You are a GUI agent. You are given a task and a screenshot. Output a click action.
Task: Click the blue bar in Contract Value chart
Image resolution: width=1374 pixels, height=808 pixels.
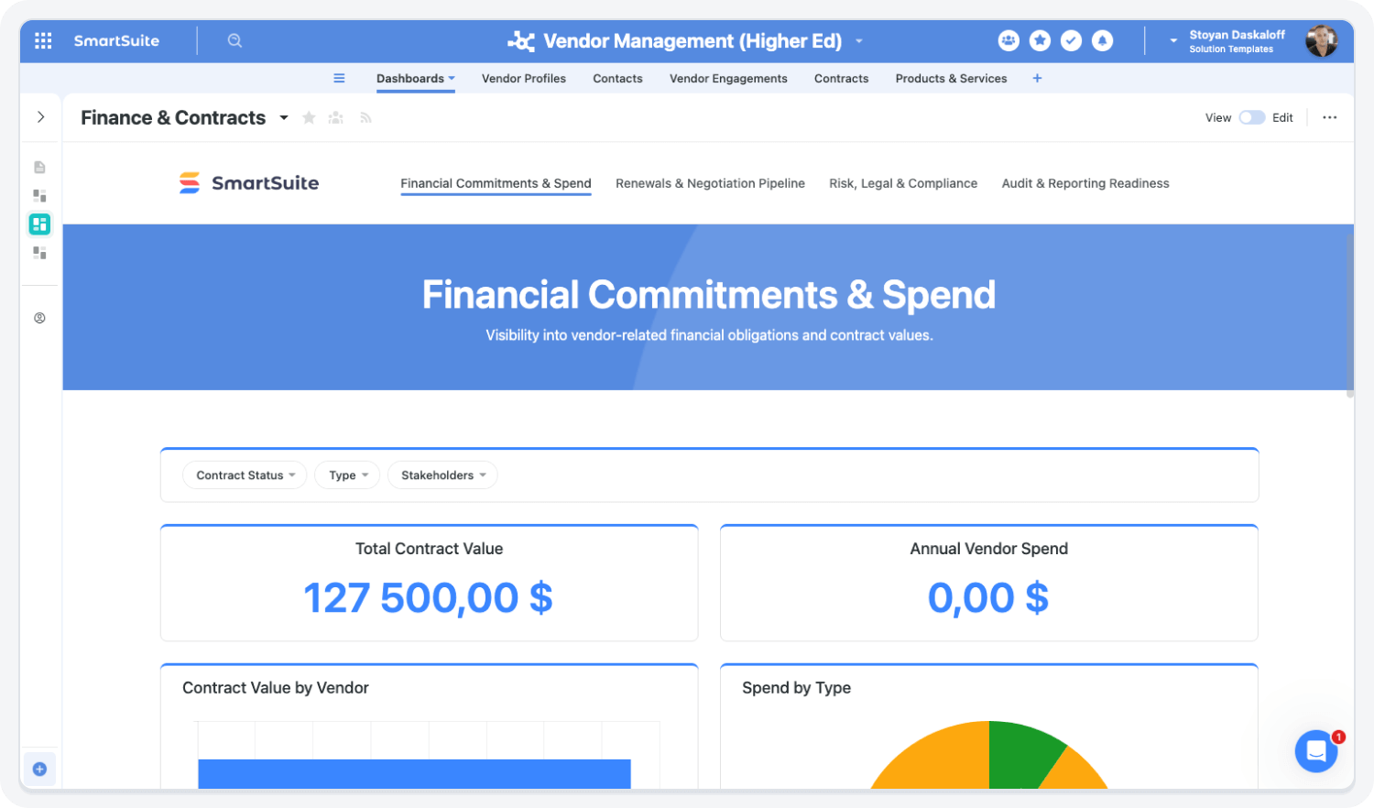point(414,774)
